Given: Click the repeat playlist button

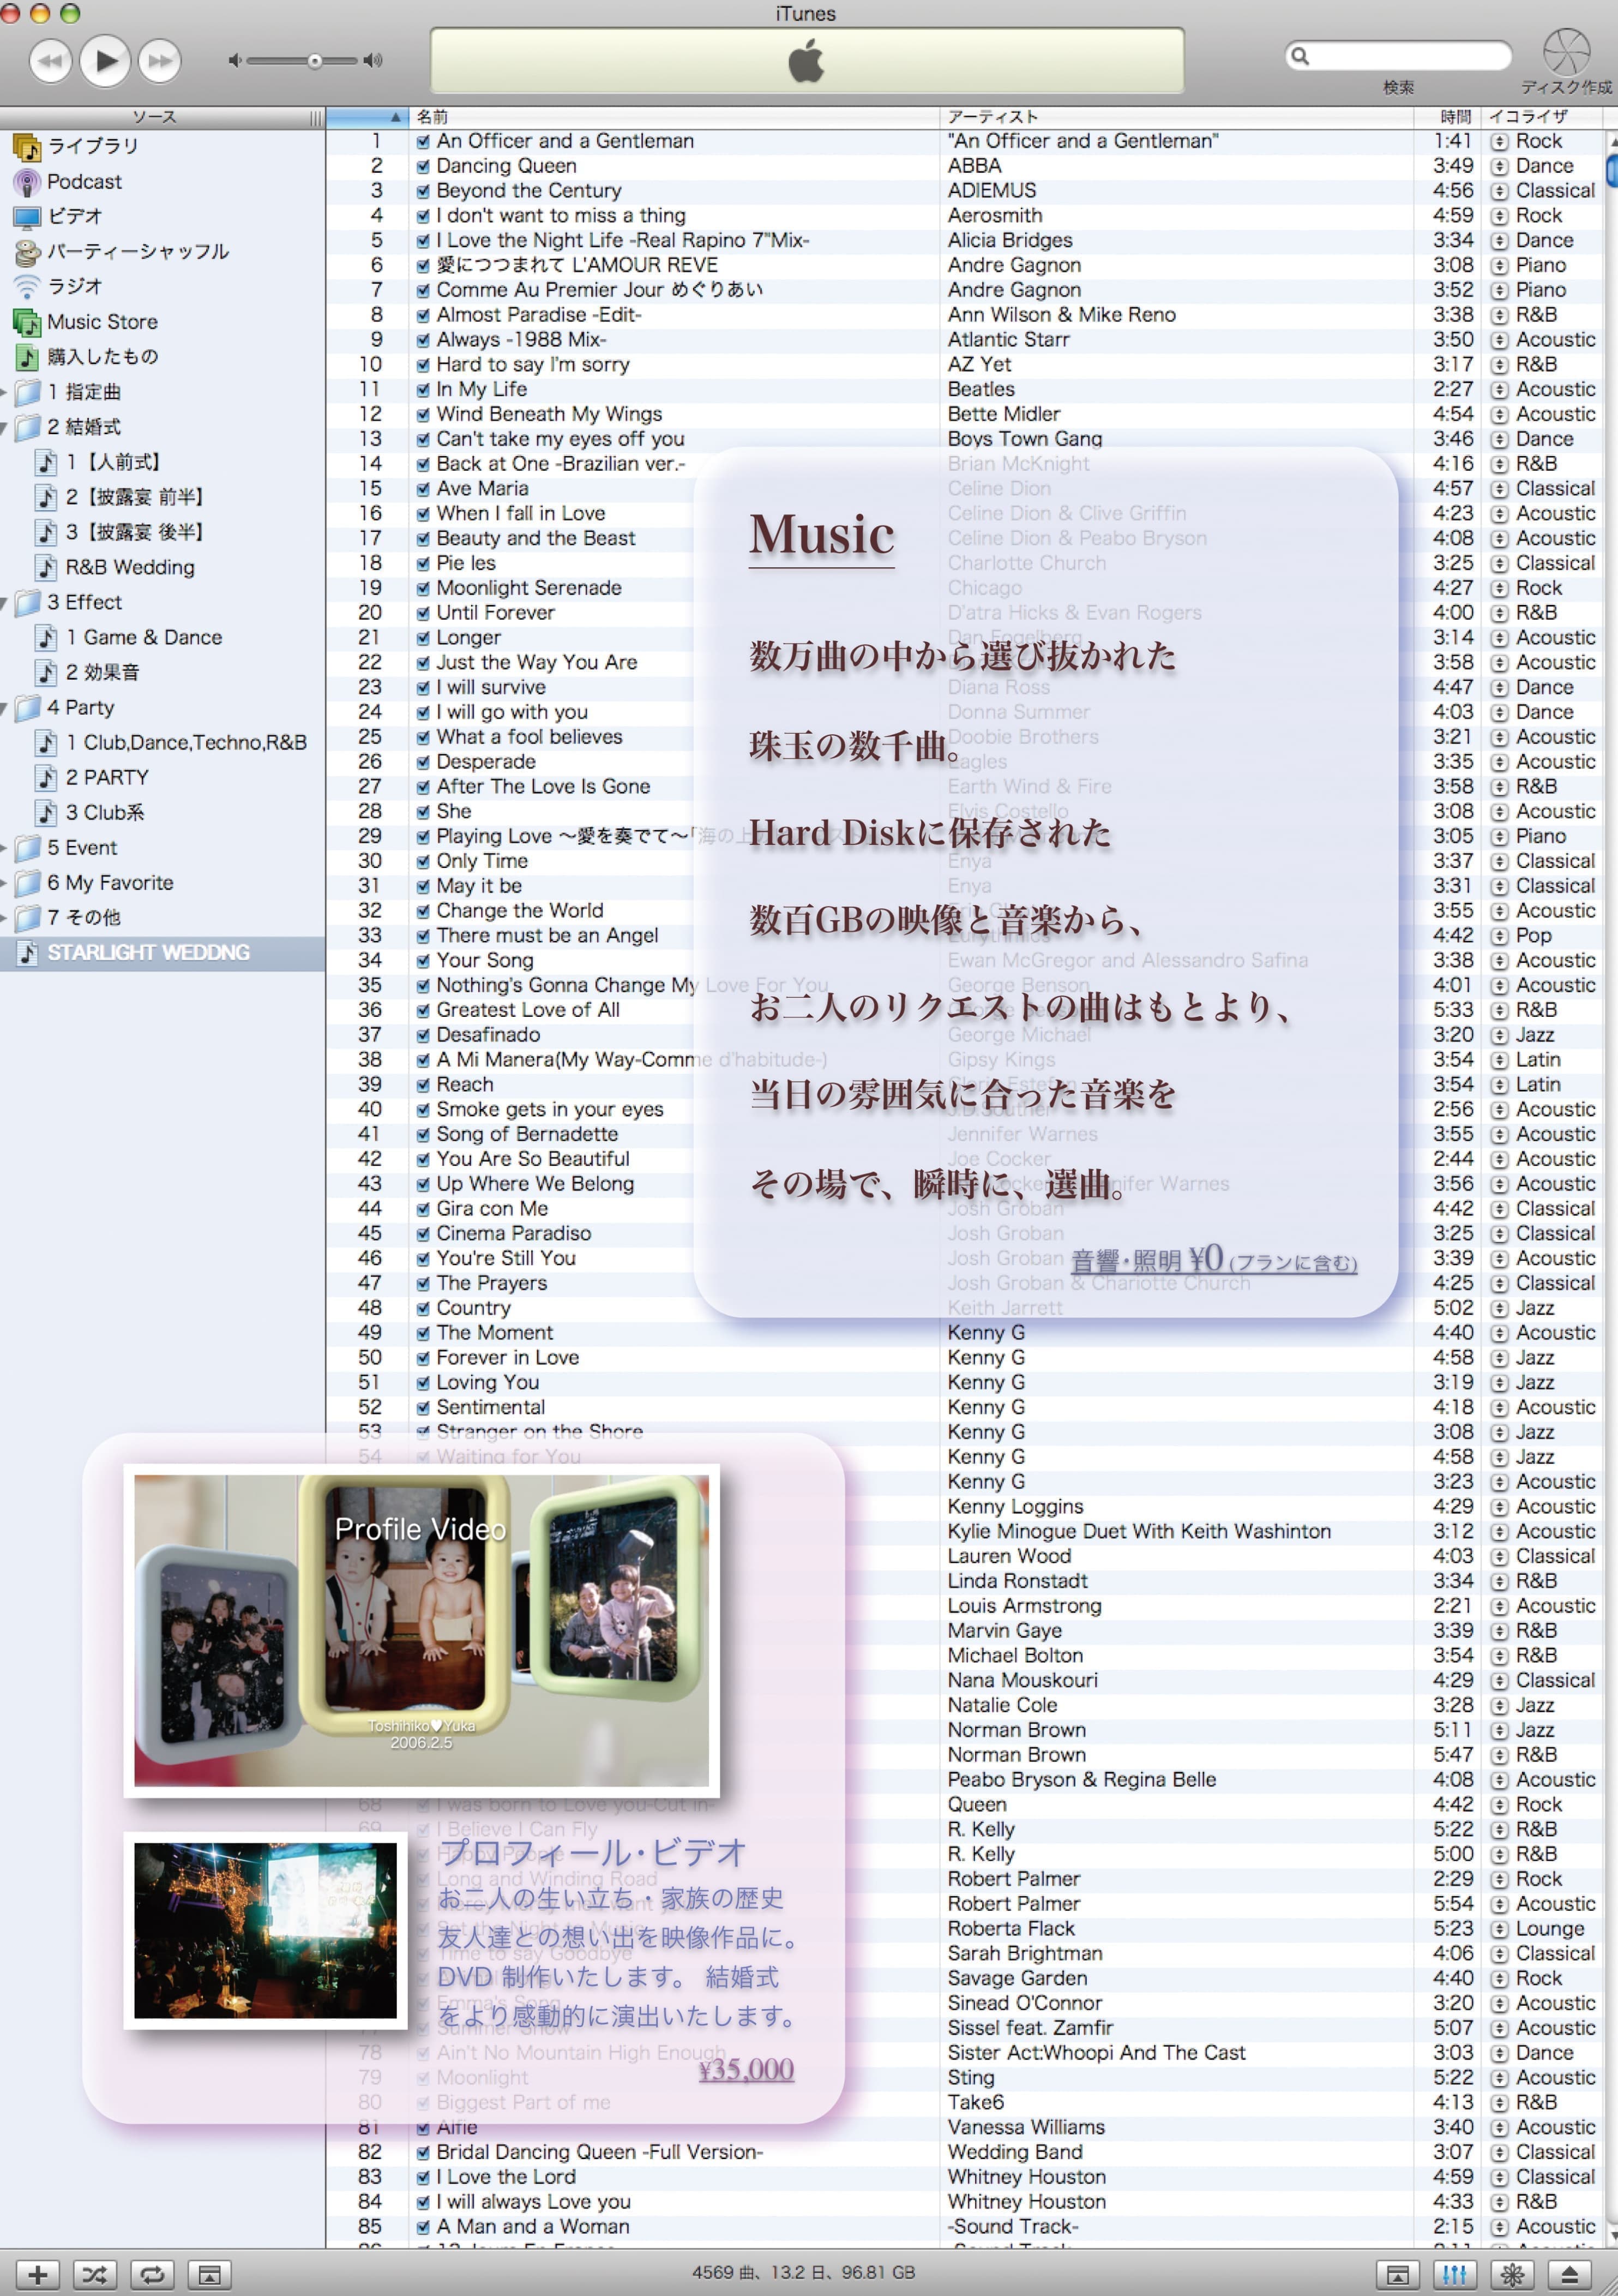Looking at the screenshot, I should point(152,2275).
